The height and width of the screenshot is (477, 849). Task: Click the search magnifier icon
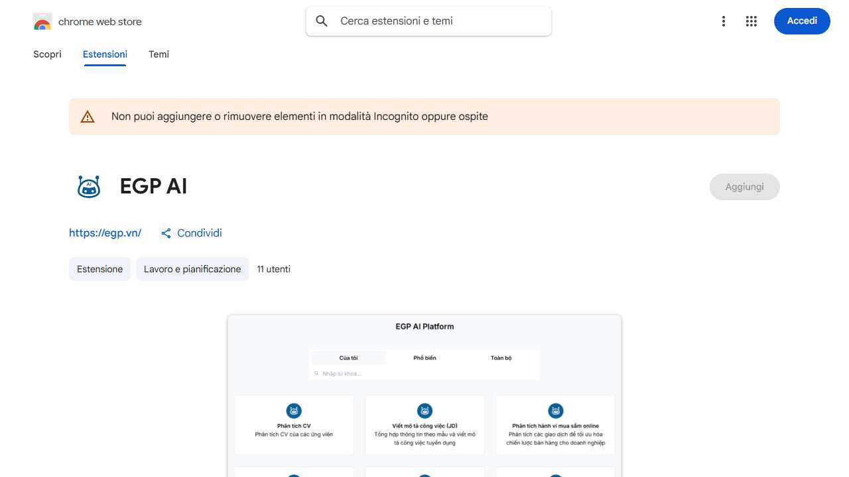(322, 21)
